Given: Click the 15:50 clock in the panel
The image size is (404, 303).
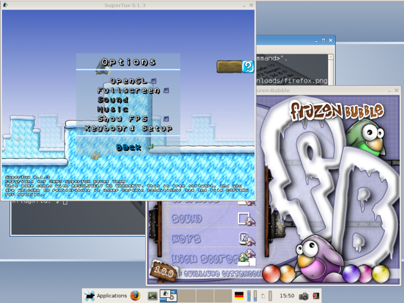Looking at the screenshot, I should (x=287, y=295).
